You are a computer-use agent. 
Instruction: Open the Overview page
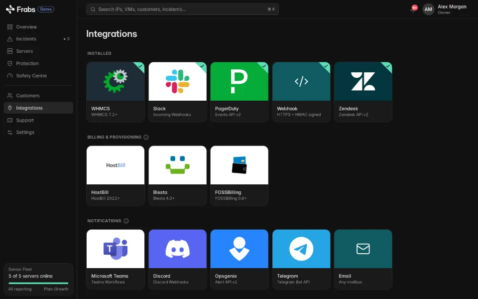click(x=38, y=27)
